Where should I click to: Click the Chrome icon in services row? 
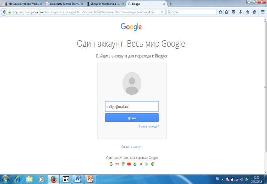(153, 164)
